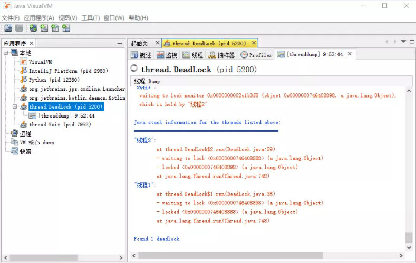The height and width of the screenshot is (263, 416).
Task: Select the thread.DeadLock (pid 5200) tab
Action: 209,43
